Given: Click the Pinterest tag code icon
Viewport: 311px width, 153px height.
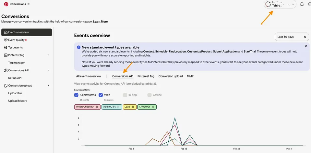Looking at the screenshot, I should click(6, 55).
